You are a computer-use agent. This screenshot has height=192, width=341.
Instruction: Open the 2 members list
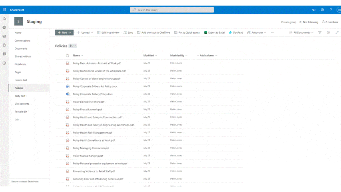click(330, 22)
